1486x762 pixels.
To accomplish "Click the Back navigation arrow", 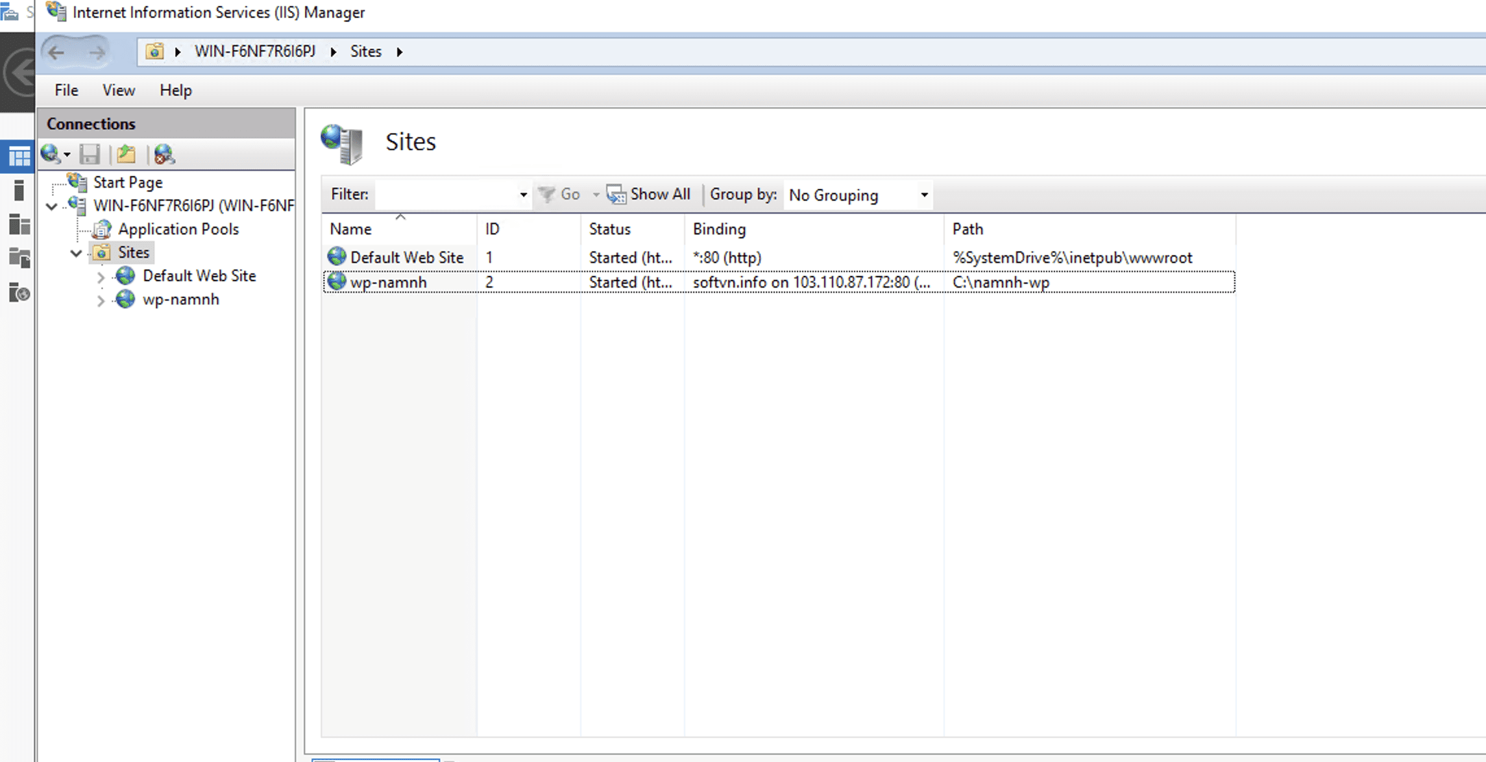I will tap(56, 52).
